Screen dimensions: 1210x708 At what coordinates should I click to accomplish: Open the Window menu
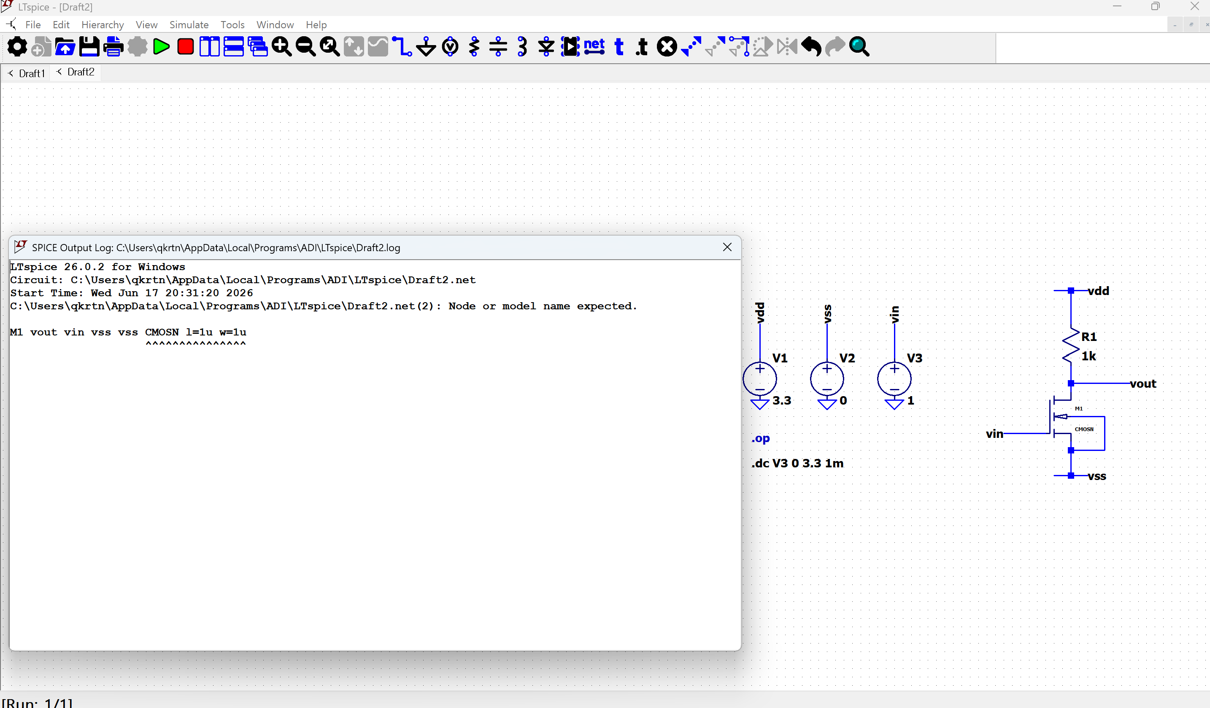point(275,24)
